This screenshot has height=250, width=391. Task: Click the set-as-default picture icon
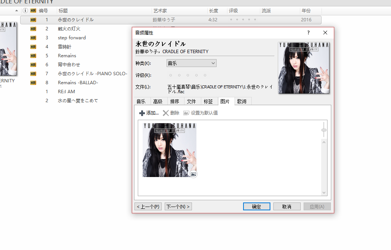(x=186, y=113)
